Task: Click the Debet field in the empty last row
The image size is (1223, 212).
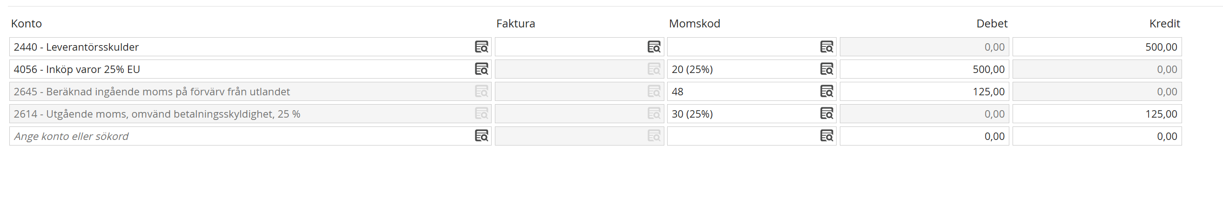Action: coord(924,136)
